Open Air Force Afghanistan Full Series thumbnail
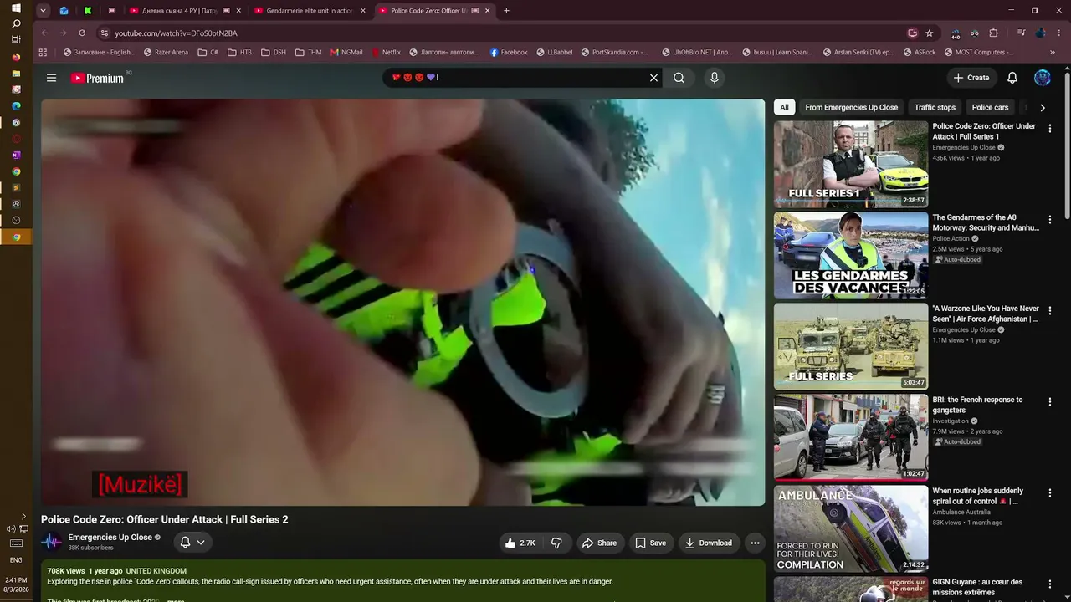 coord(851,346)
